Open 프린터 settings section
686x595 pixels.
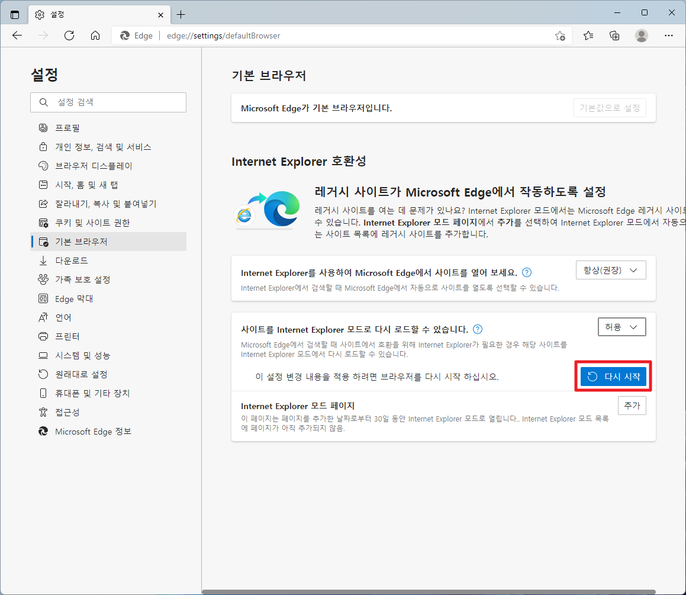[108, 336]
